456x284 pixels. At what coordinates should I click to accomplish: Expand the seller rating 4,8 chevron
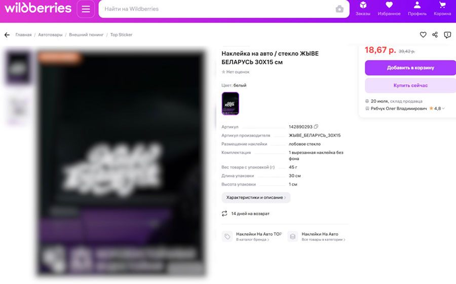[x=443, y=109]
